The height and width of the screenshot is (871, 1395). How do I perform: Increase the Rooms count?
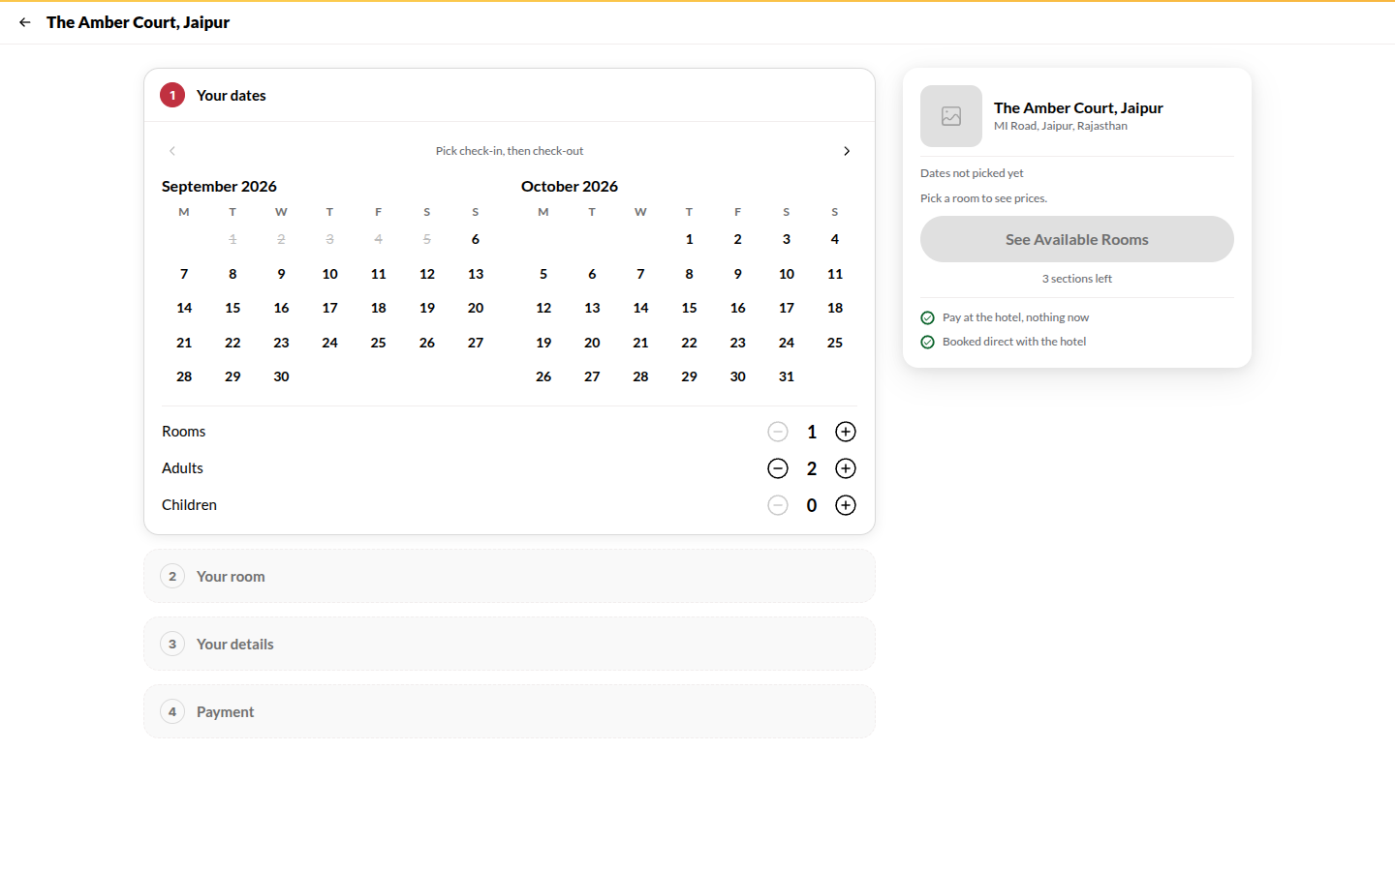(x=846, y=432)
